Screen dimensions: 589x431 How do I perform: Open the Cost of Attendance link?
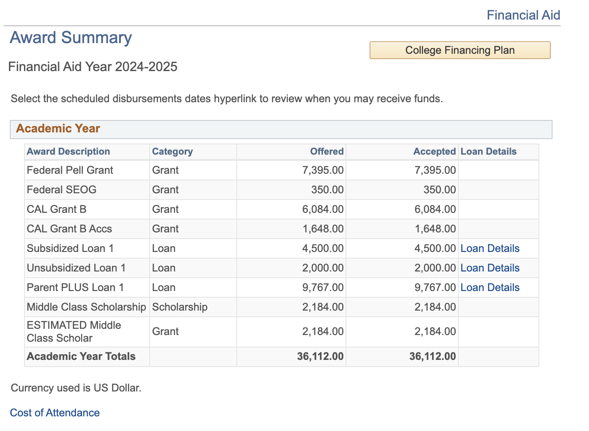(x=55, y=413)
